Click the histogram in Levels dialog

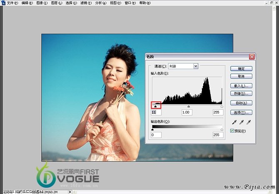(187, 91)
